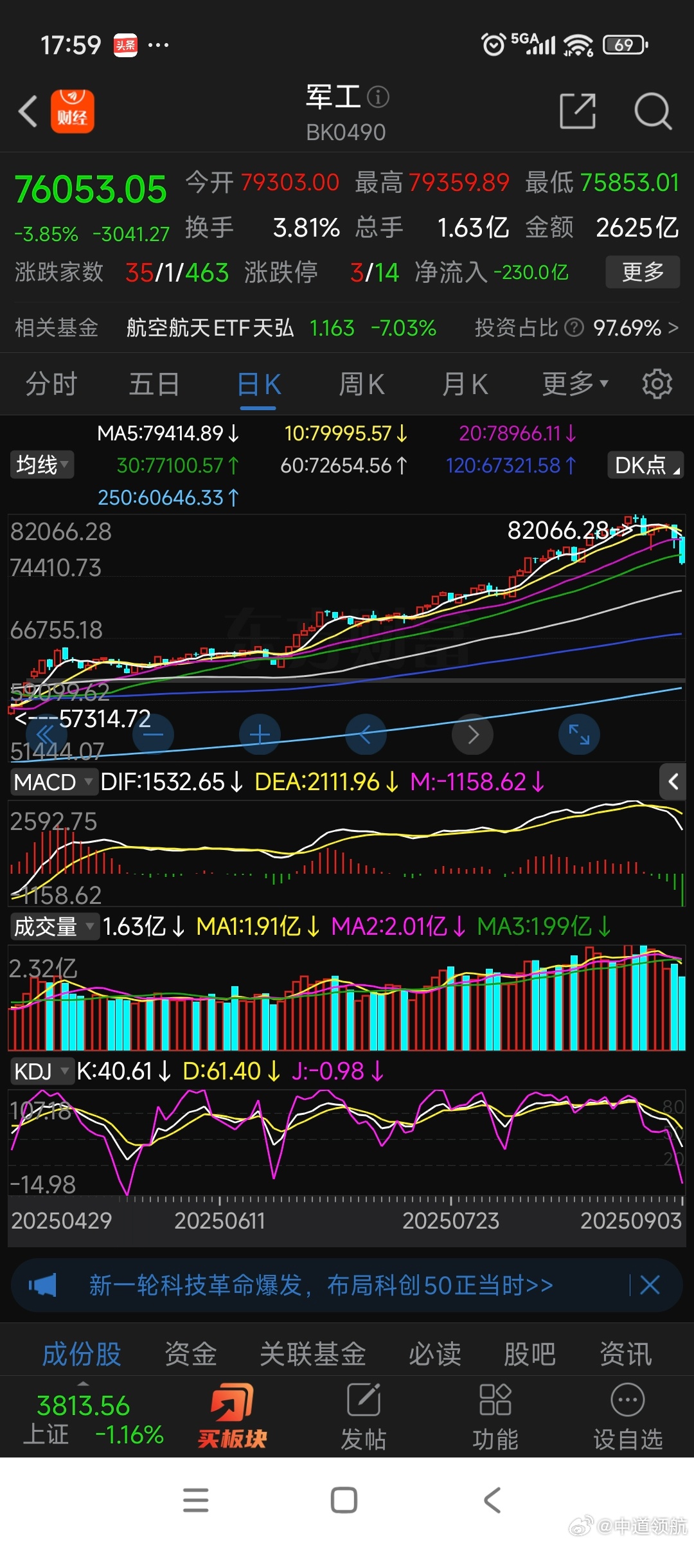Switch to 周K weekly chart tab
This screenshot has width=694, height=1543.
[361, 384]
